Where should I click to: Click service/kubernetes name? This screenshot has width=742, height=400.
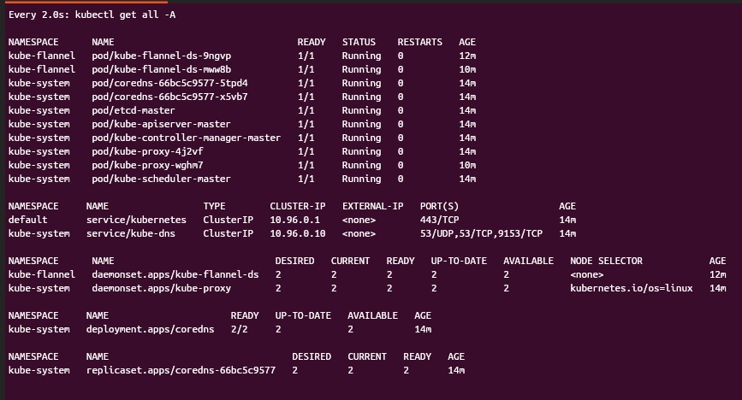[x=136, y=220]
